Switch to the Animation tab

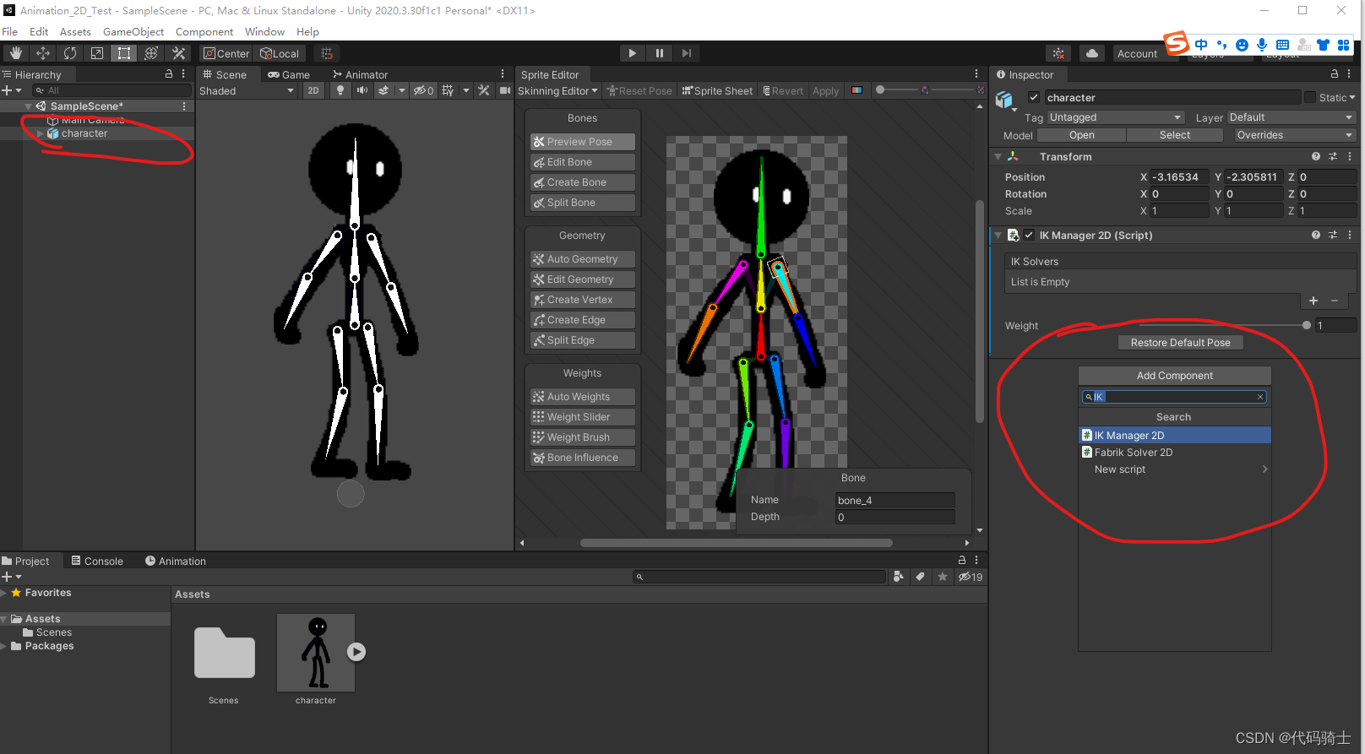click(175, 561)
